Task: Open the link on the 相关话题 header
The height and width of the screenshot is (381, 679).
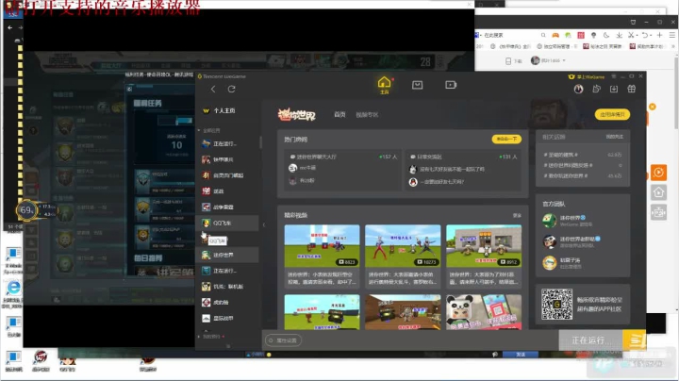Action: pos(614,137)
